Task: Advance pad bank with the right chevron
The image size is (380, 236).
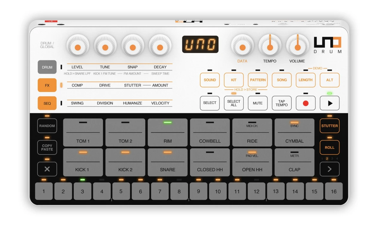Action: point(330,169)
